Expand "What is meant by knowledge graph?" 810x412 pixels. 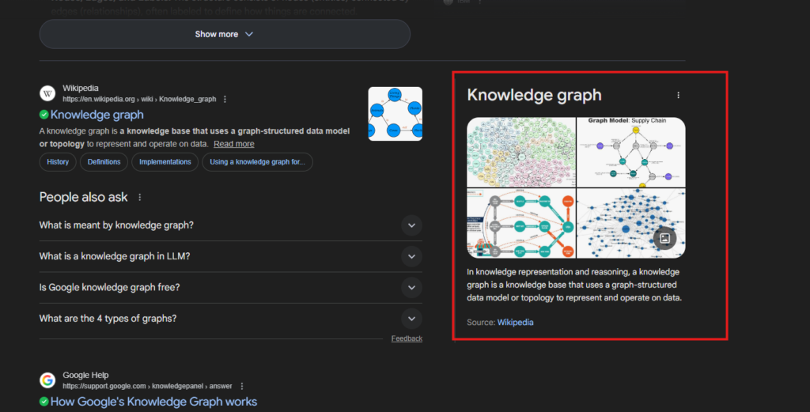411,225
